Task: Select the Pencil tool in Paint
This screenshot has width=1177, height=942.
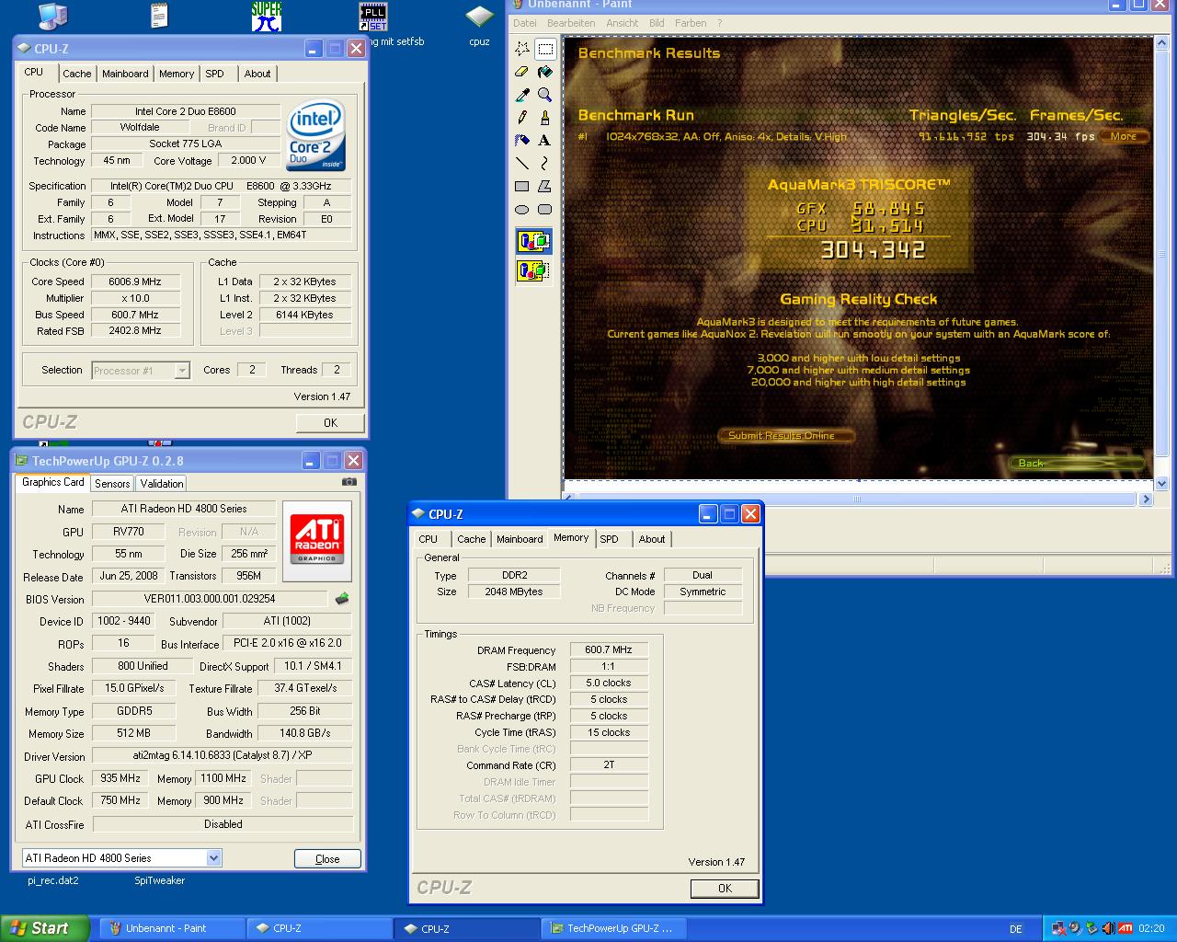Action: click(522, 117)
